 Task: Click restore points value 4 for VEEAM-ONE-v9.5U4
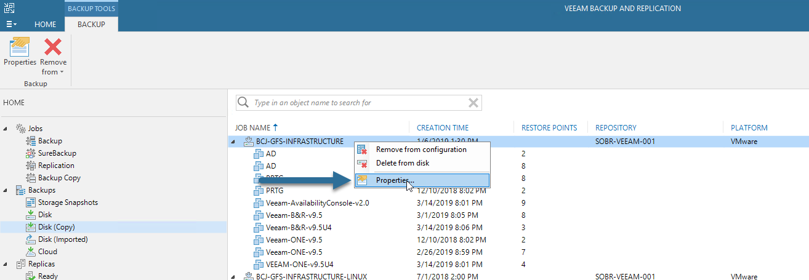pos(523,264)
